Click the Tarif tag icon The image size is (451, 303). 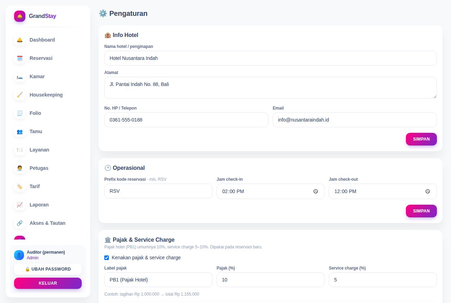pos(20,186)
